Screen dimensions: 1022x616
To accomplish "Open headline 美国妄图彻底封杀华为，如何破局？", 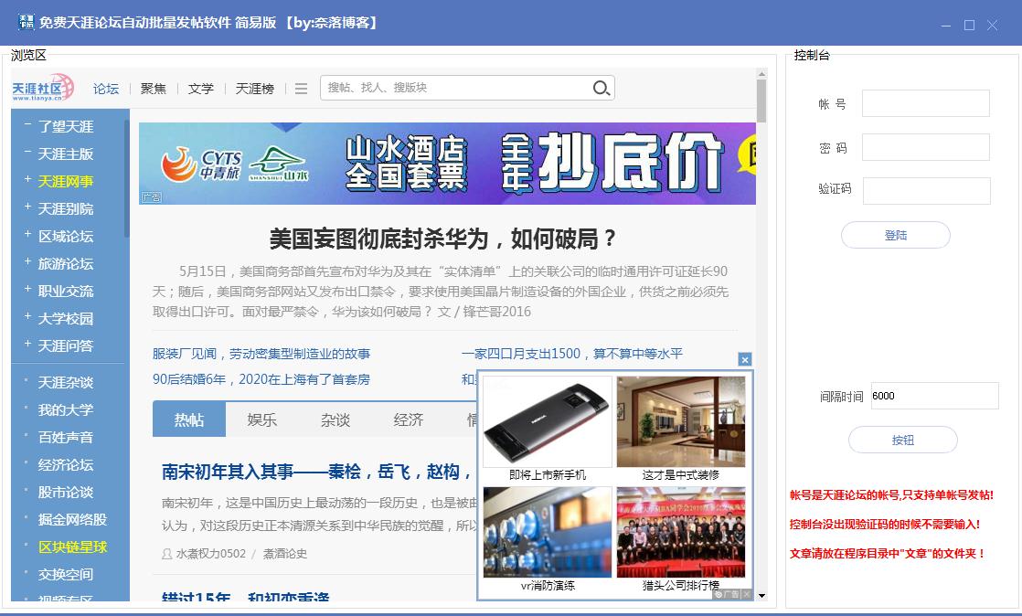I will pyautogui.click(x=442, y=239).
